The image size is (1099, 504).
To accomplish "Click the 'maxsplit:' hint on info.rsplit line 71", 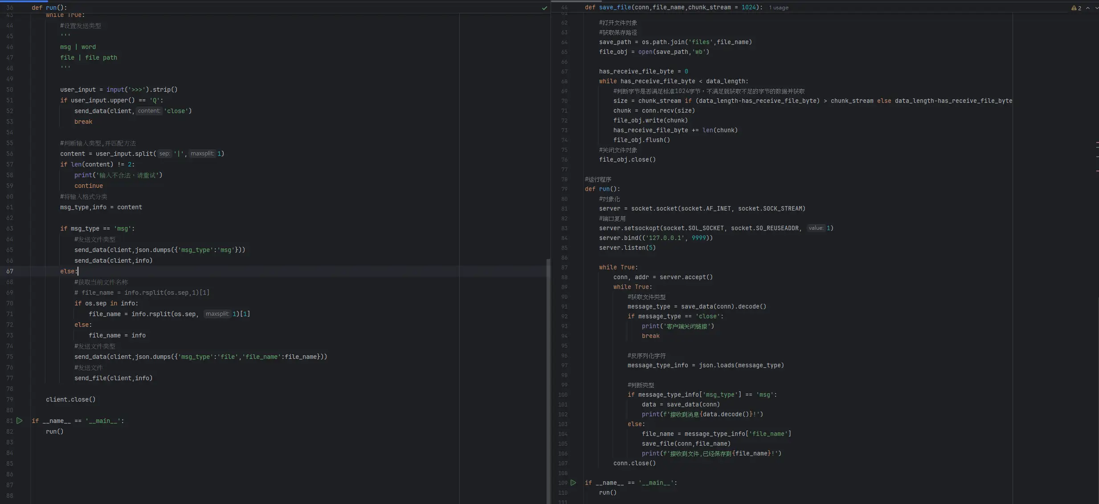I will point(217,314).
